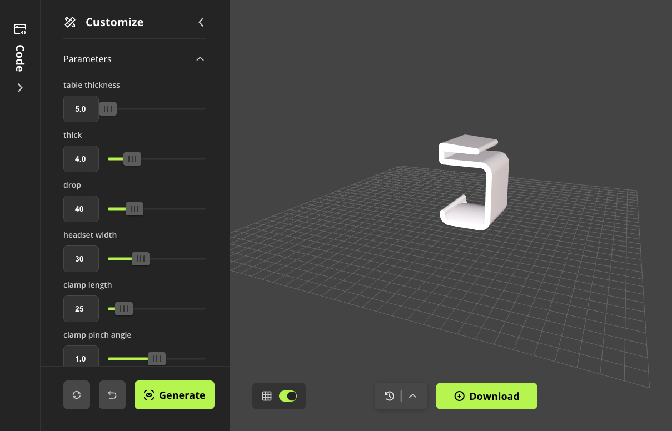The height and width of the screenshot is (431, 672).
Task: Click the Generate button
Action: [x=175, y=395]
